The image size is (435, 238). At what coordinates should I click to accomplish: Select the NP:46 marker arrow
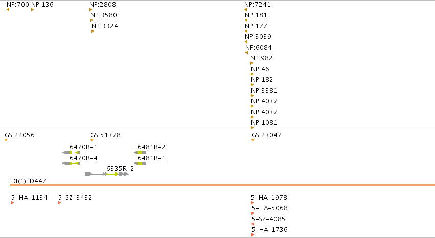[x=253, y=74]
